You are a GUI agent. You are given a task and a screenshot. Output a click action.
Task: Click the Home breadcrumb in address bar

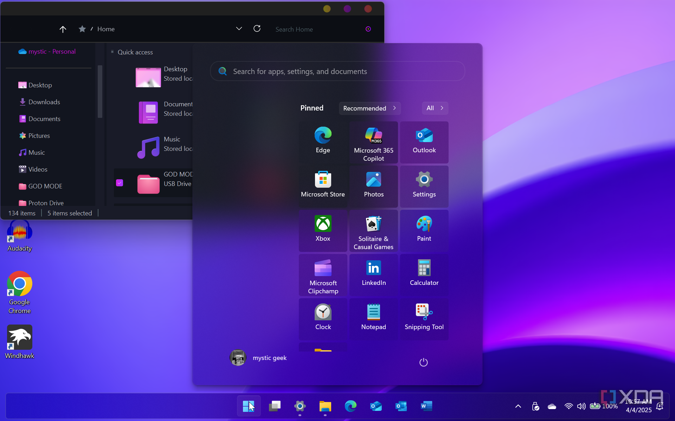(106, 29)
